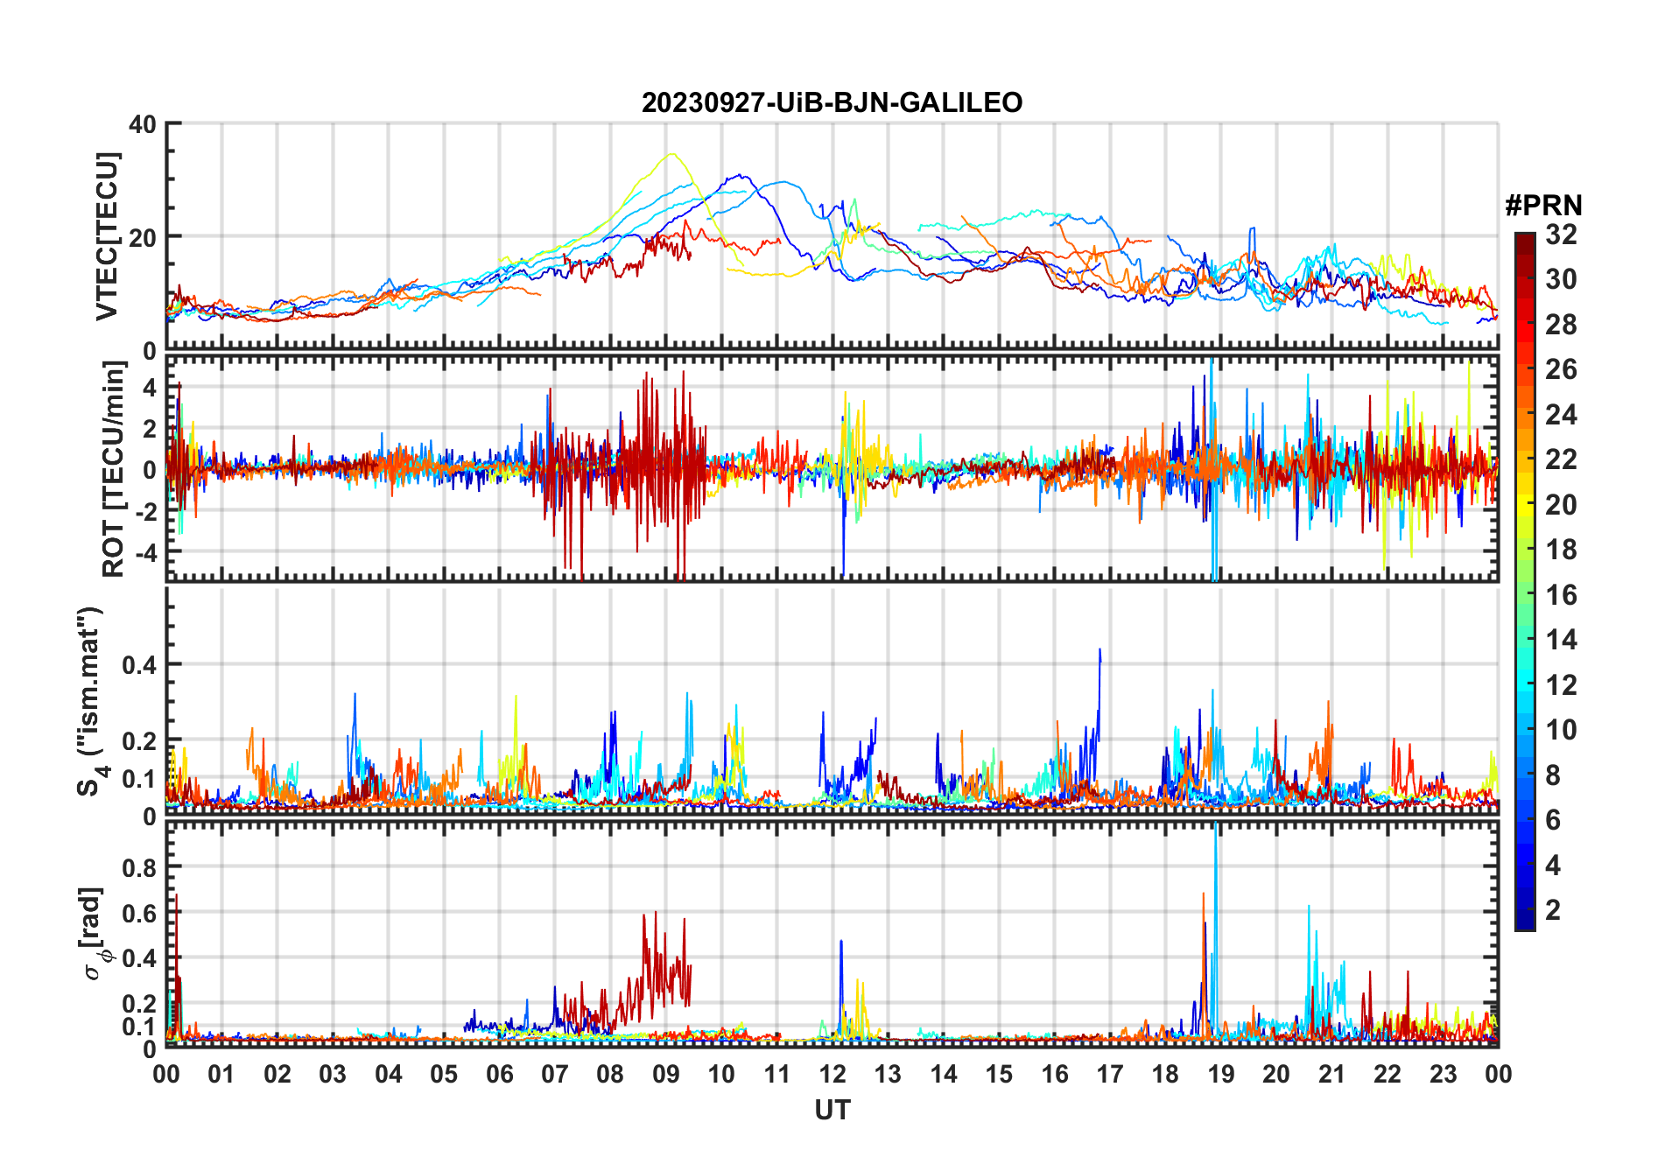The image size is (1665, 1164).
Task: Click x-axis tick label 16
Action: tap(1055, 1074)
